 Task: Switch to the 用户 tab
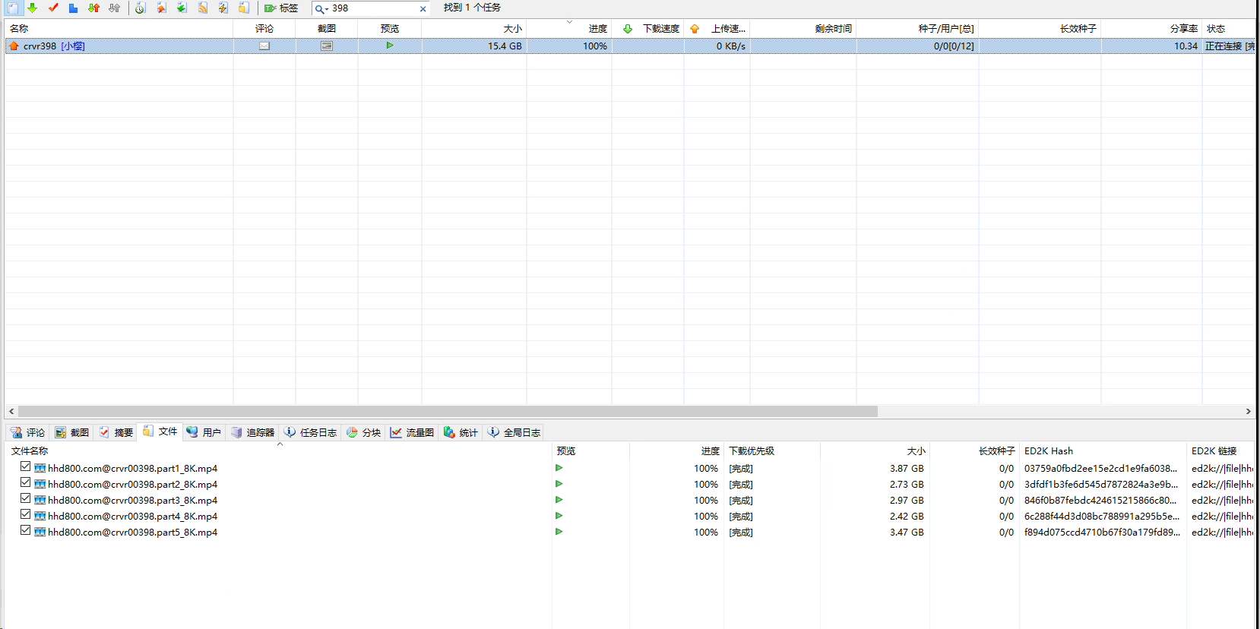tap(204, 432)
